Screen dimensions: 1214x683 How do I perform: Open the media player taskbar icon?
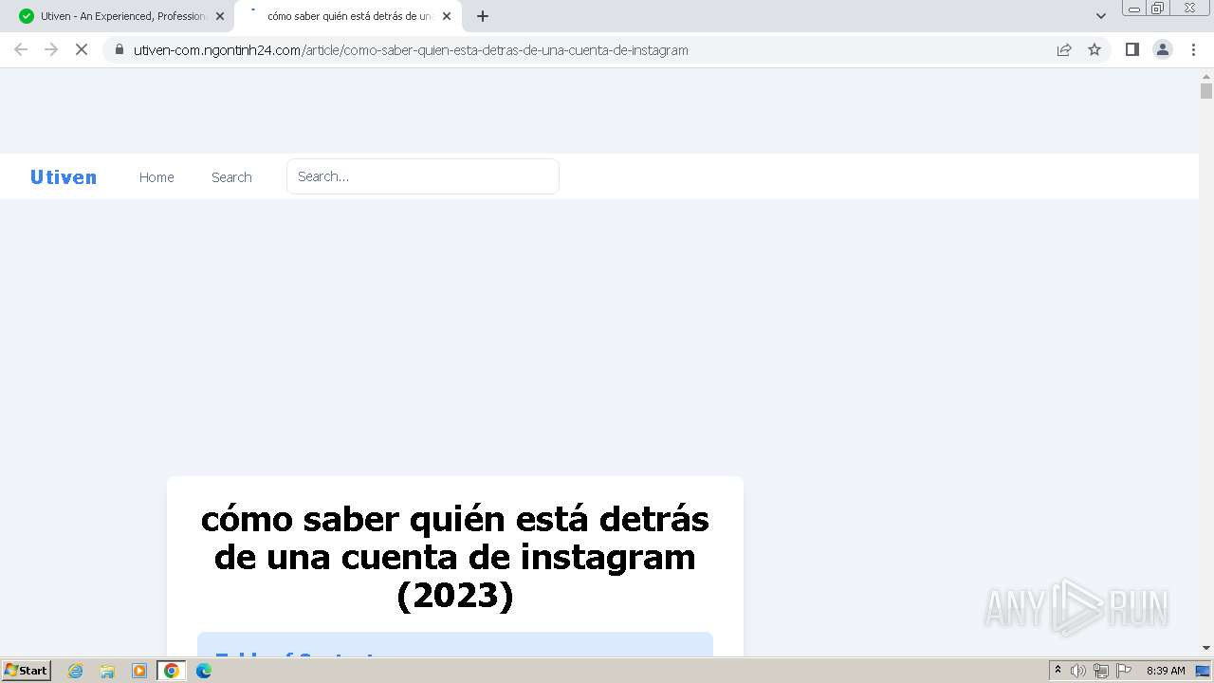click(x=139, y=671)
